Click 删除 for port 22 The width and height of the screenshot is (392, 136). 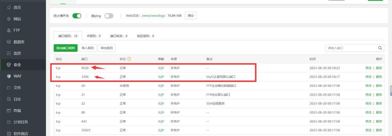click(x=379, y=103)
